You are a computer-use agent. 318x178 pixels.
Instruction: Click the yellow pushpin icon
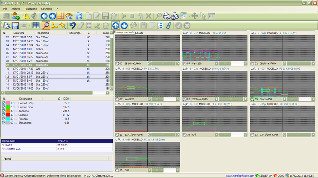point(63,25)
